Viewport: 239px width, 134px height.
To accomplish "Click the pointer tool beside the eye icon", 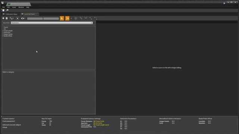I will coord(18,18).
